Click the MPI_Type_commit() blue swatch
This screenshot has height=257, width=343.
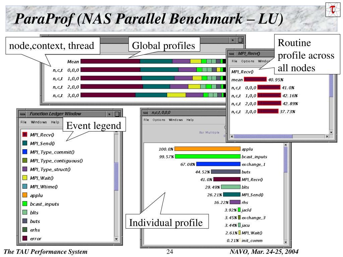(x=25, y=152)
